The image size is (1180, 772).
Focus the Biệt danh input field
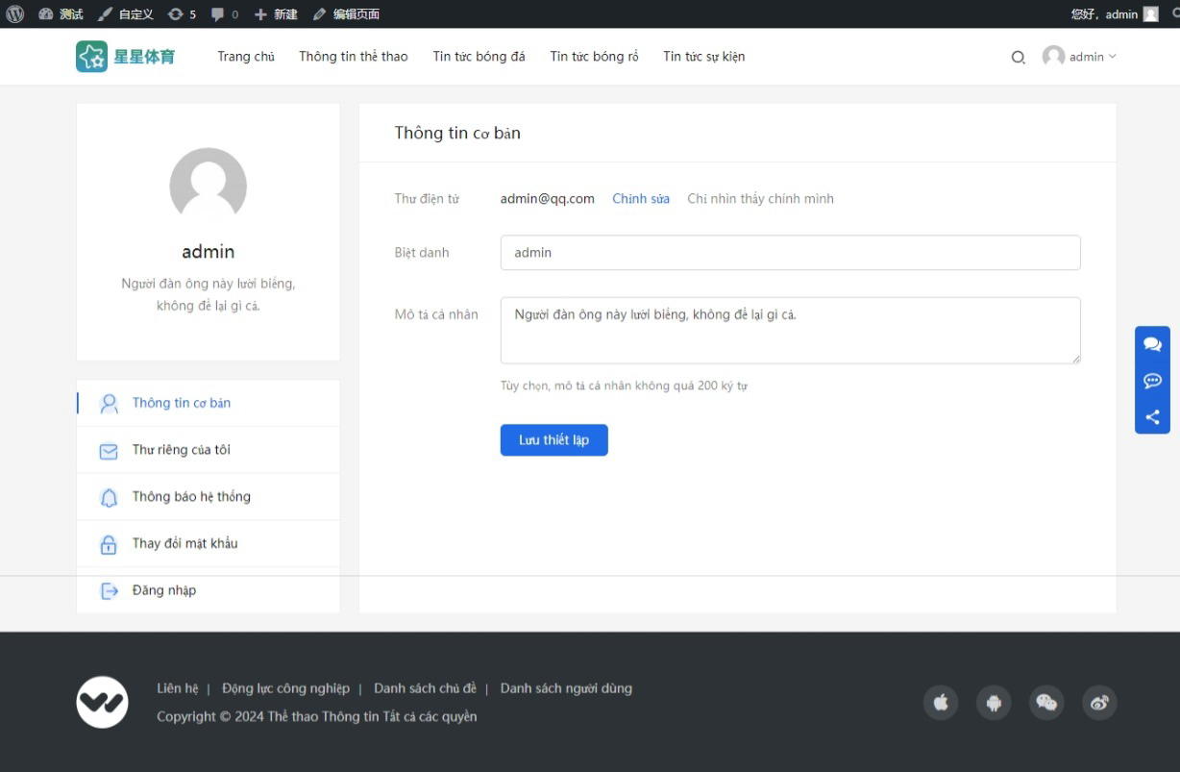[x=790, y=253]
